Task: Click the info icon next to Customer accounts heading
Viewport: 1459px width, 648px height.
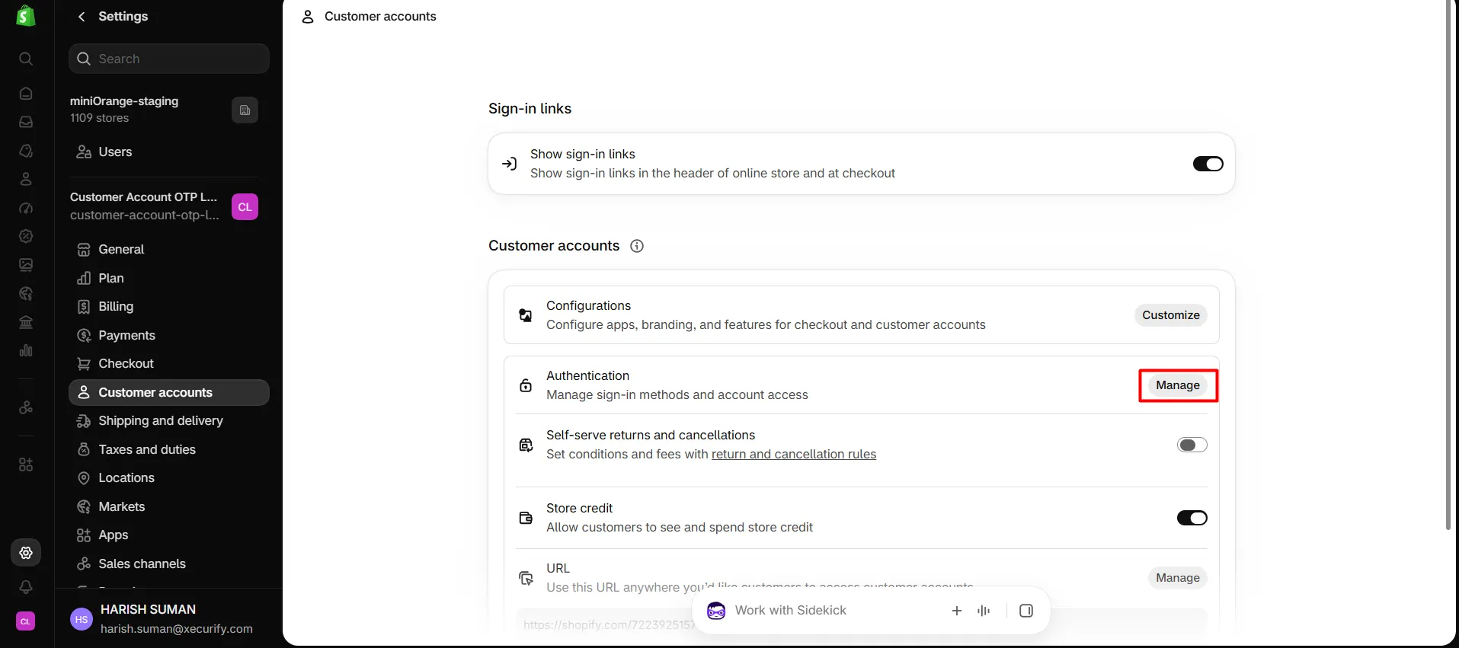Action: tap(637, 246)
